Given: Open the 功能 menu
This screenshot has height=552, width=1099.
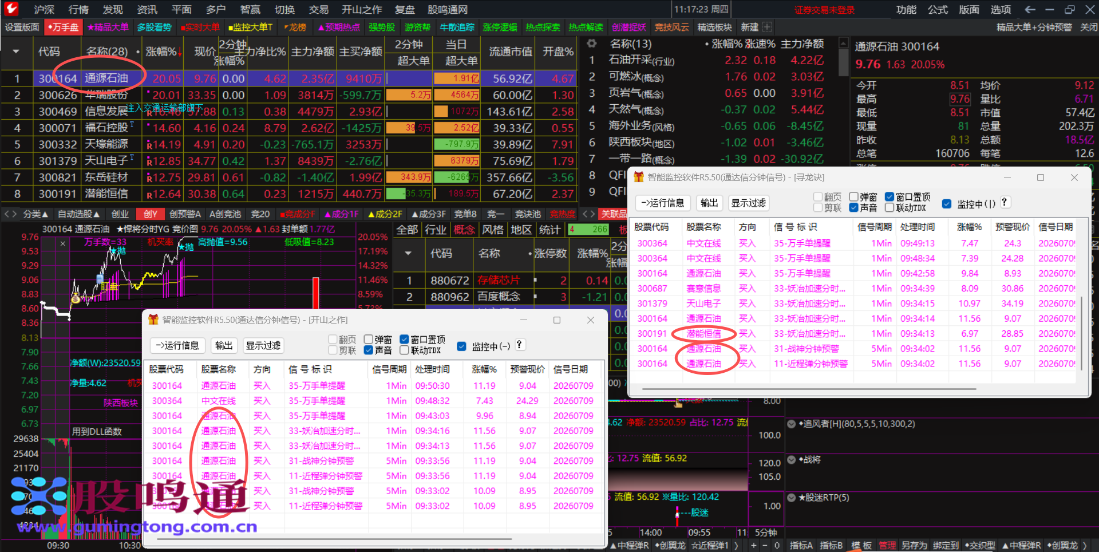Looking at the screenshot, I should tap(907, 9).
